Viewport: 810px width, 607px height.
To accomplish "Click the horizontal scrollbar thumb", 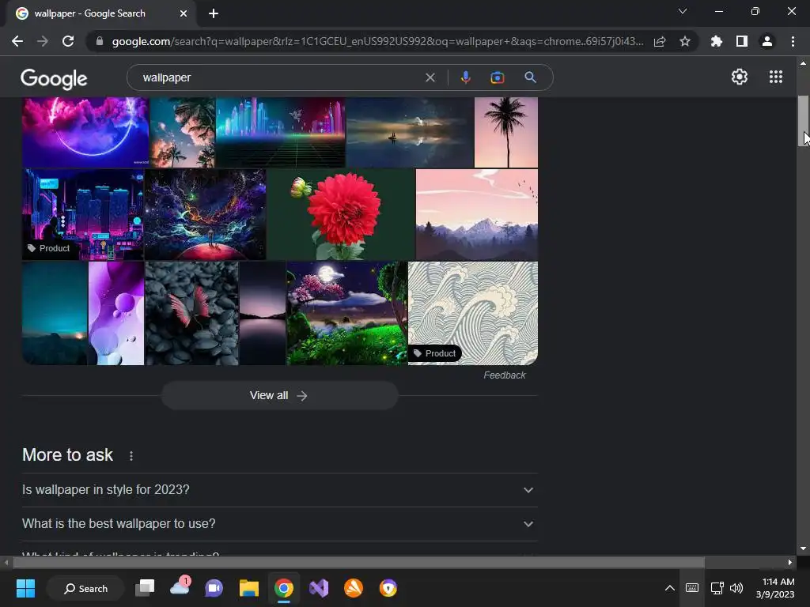I will [358, 562].
